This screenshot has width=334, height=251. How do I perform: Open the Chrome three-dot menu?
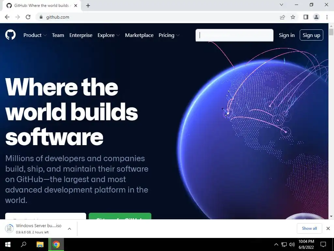[x=327, y=17]
